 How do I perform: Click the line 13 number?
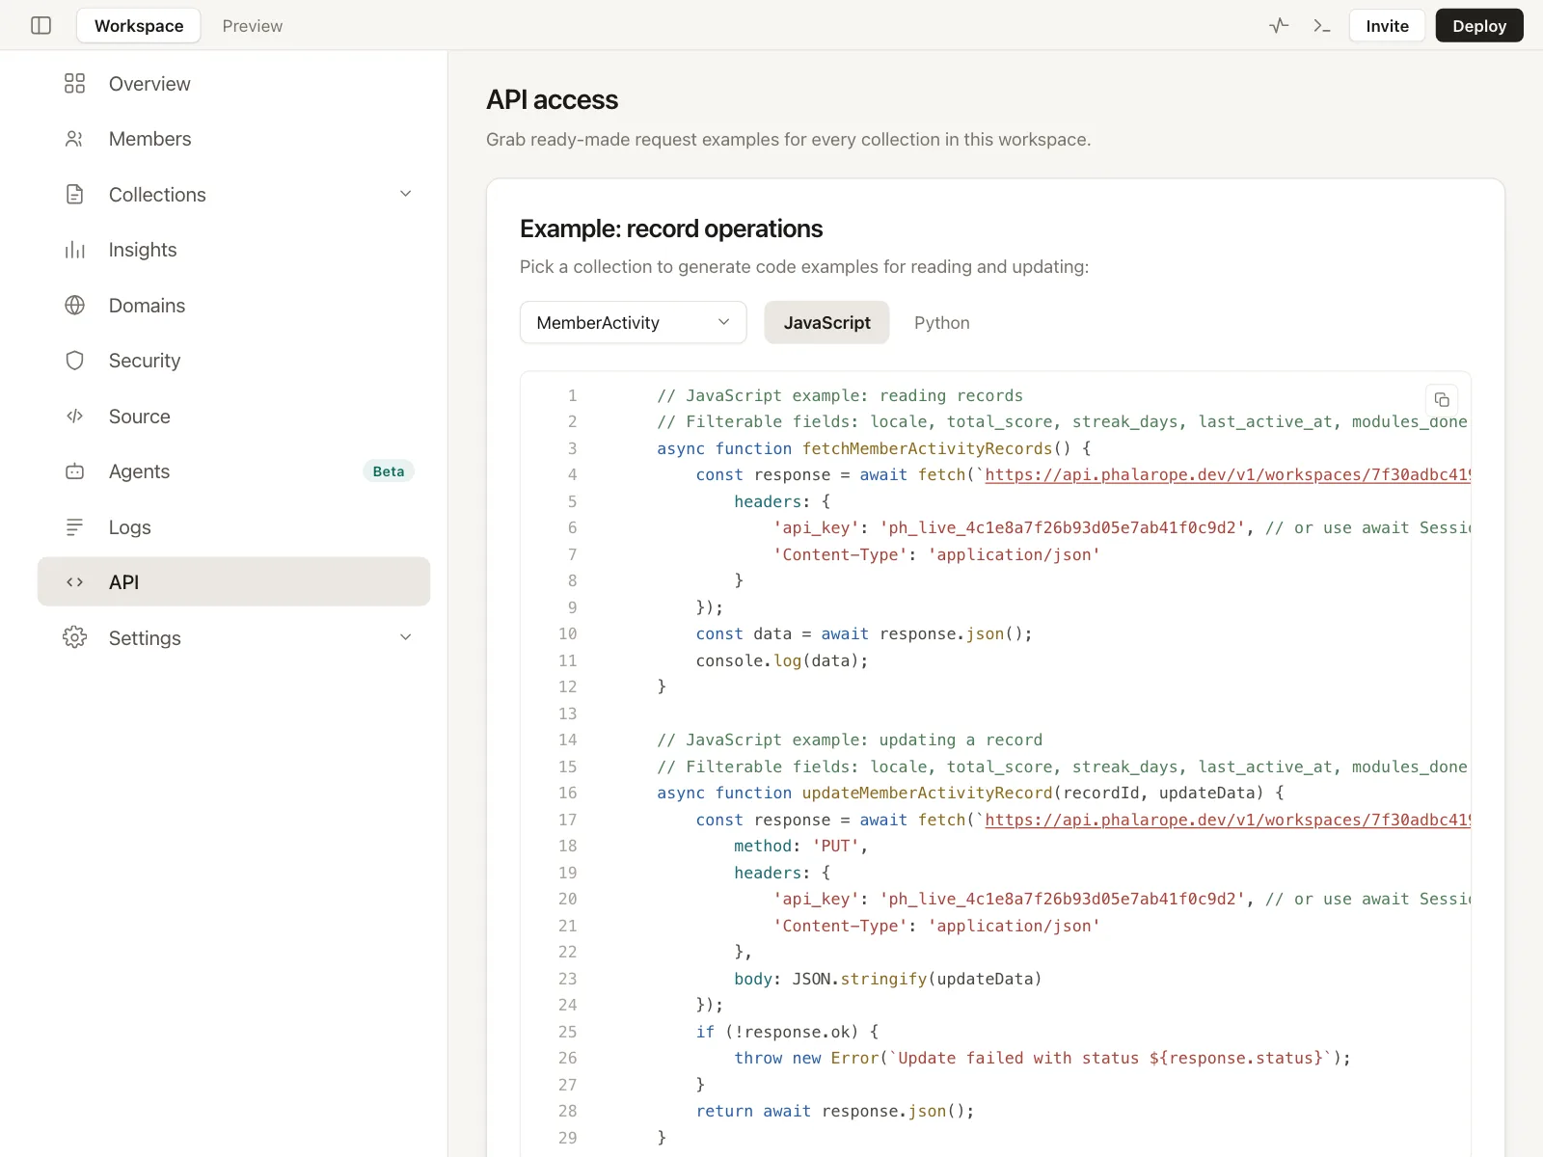(567, 713)
